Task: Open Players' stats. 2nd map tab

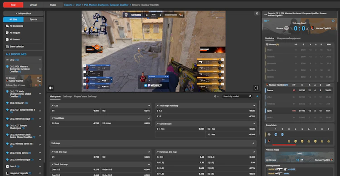Action: click(85, 96)
